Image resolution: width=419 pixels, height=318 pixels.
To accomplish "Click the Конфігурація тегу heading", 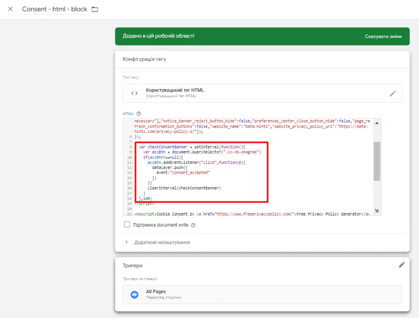I will tap(144, 59).
